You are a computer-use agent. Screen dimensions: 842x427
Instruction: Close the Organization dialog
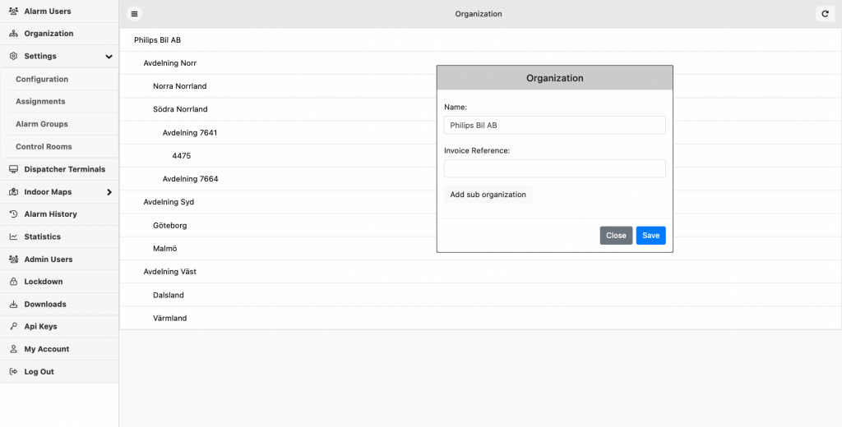click(x=616, y=236)
